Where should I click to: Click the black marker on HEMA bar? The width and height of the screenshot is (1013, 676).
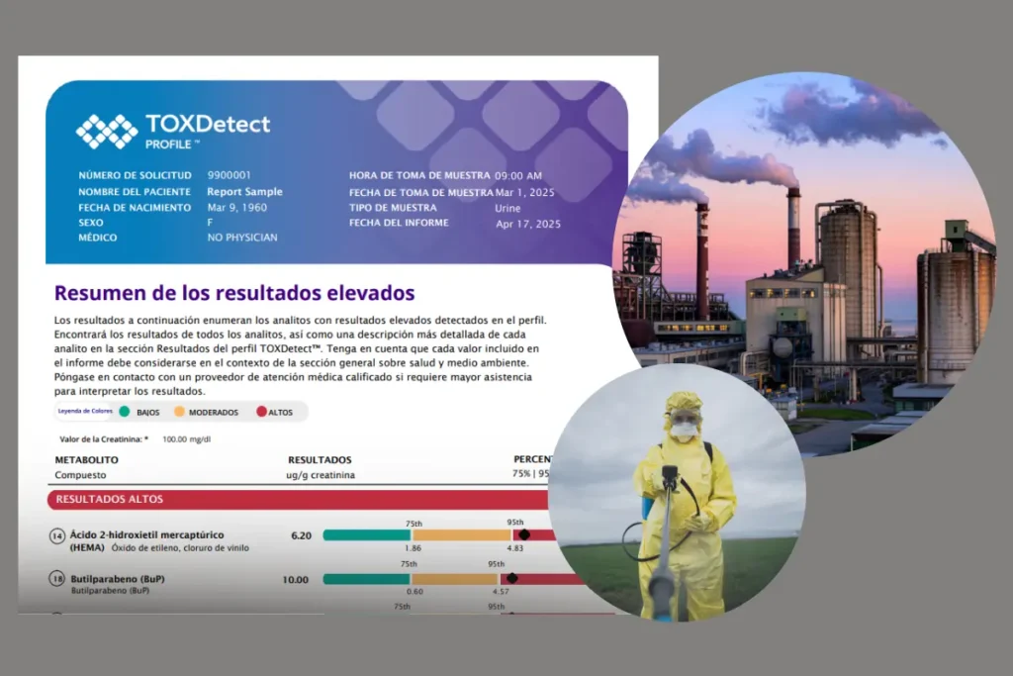[523, 534]
